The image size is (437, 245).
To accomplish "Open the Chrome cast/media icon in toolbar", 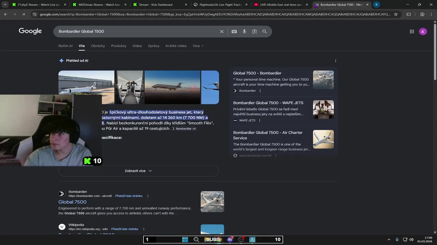I will pyautogui.click(x=409, y=14).
